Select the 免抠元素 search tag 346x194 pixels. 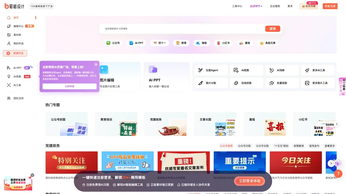268,43
